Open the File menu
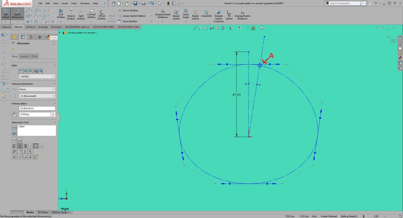The height and width of the screenshot is (218, 403). [40, 3]
